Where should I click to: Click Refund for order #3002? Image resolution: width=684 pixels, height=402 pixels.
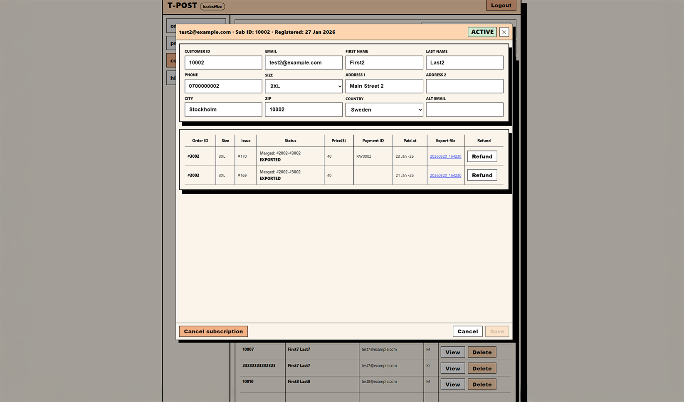click(482, 156)
